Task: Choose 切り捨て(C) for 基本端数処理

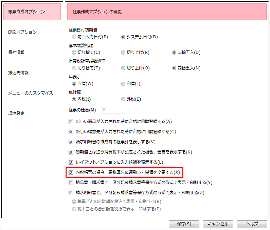Action: 74,53
